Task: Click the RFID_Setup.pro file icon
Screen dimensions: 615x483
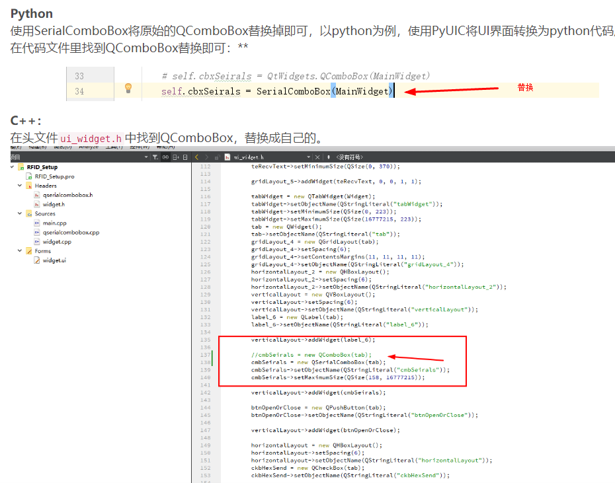Action: point(29,176)
